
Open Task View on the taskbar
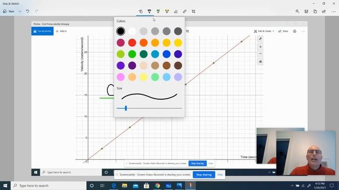point(102,185)
